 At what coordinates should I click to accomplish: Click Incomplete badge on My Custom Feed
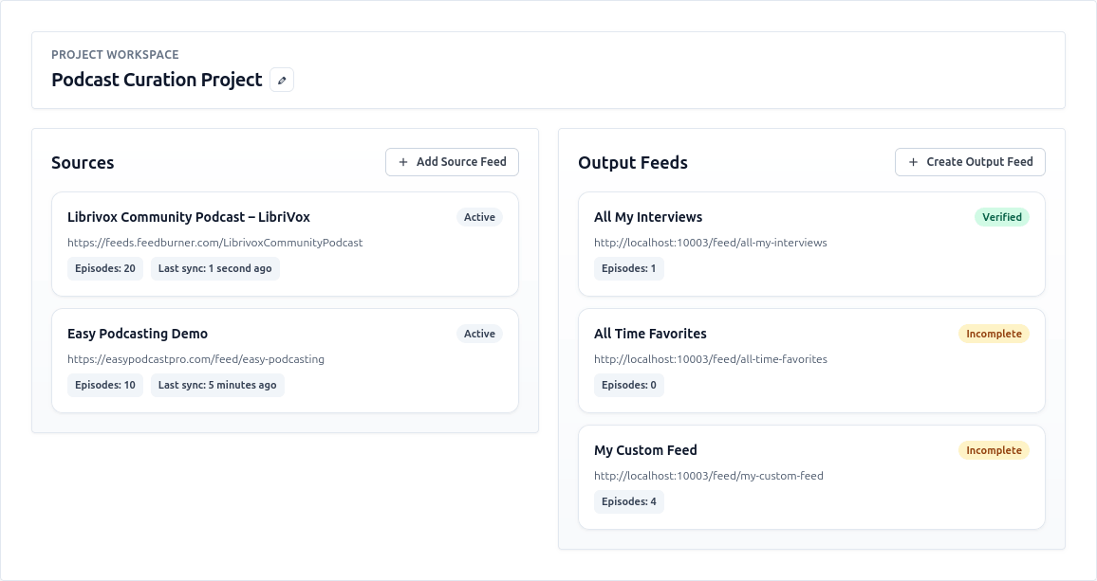click(x=994, y=450)
